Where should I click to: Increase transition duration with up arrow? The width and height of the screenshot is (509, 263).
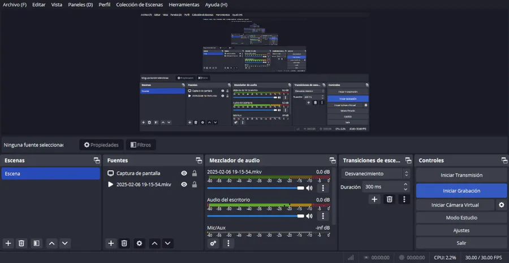coord(406,185)
